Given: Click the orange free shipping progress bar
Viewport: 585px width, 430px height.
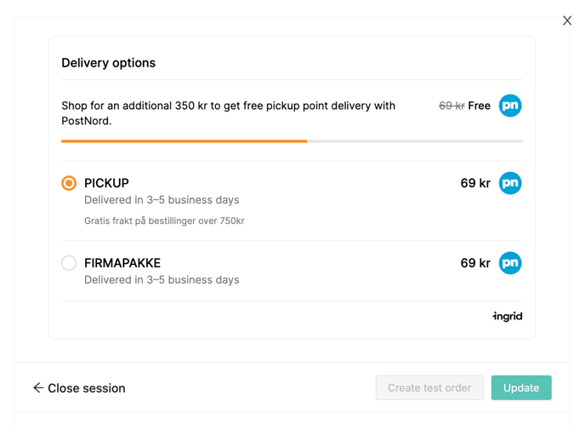Looking at the screenshot, I should 185,141.
